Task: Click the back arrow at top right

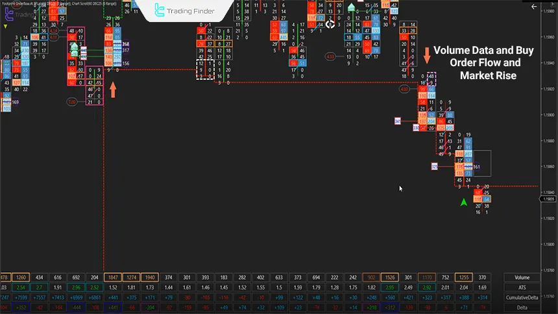Action: click(534, 6)
